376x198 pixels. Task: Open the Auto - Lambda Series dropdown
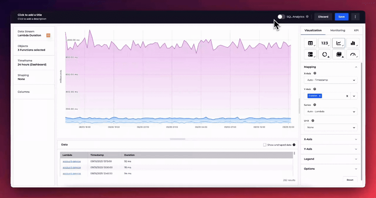pos(330,111)
